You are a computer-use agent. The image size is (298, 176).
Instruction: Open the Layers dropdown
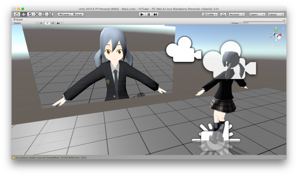(x=257, y=15)
